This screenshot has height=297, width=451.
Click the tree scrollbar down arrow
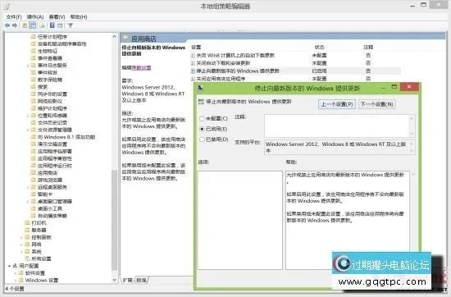coord(114,280)
